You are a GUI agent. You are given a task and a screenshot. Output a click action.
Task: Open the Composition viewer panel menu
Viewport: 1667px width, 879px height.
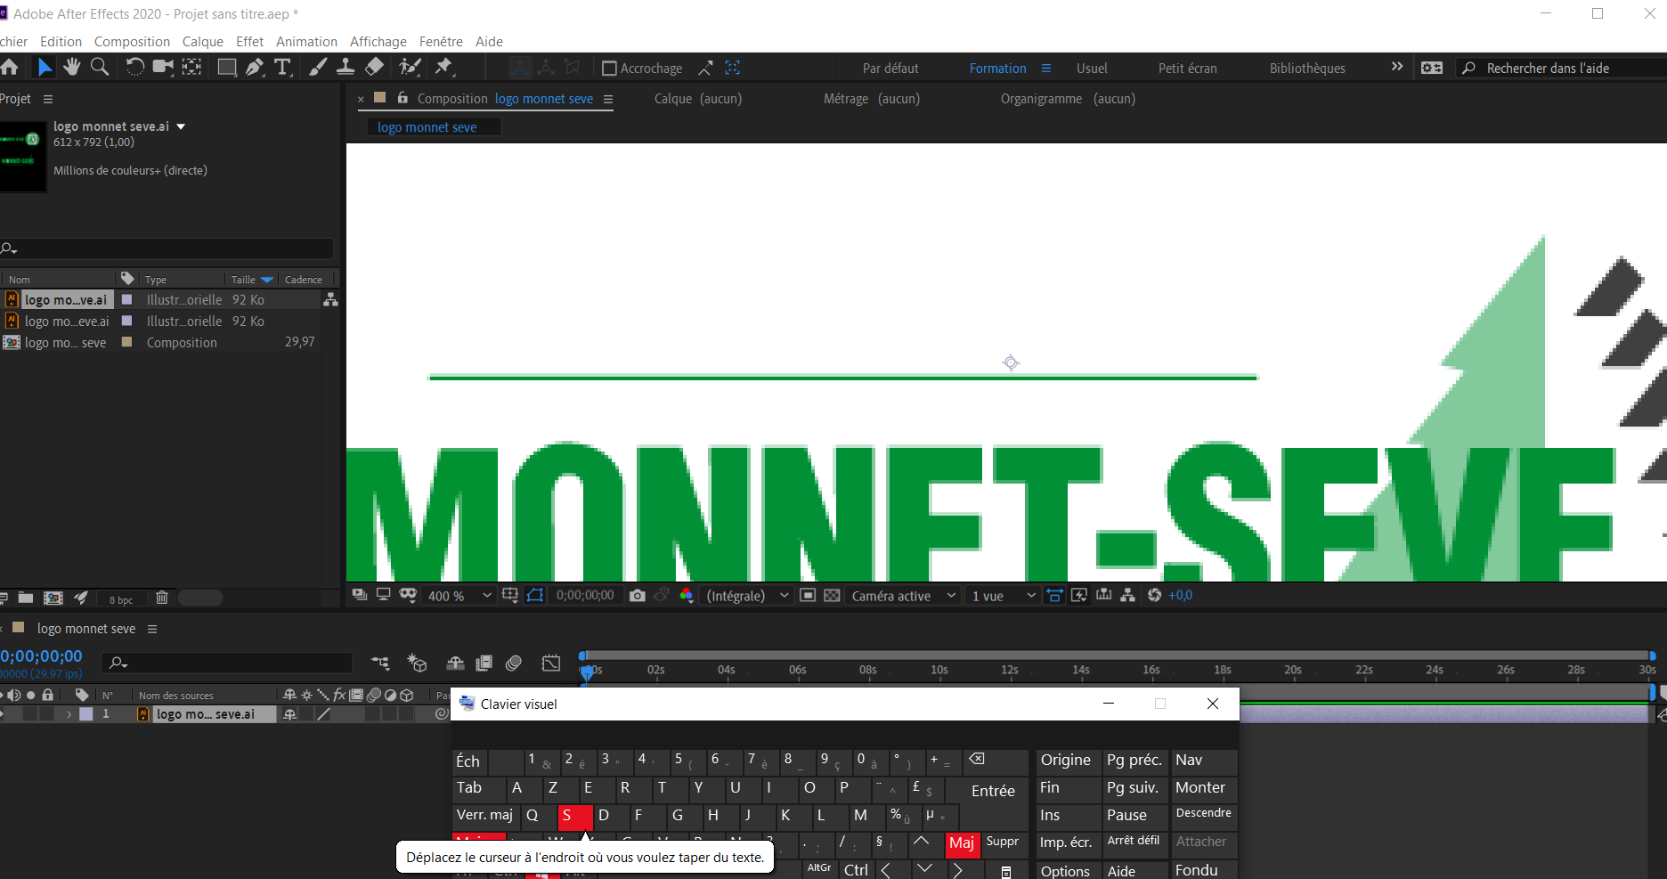point(608,99)
